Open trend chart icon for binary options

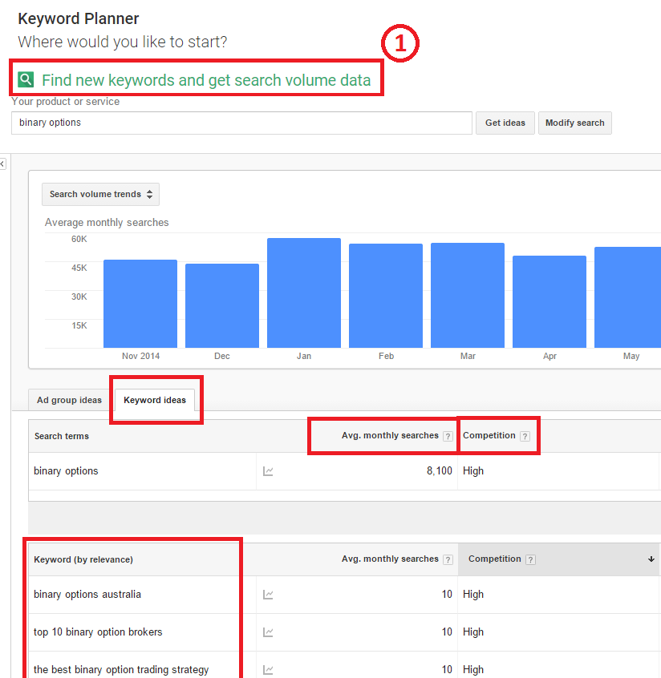click(x=268, y=471)
